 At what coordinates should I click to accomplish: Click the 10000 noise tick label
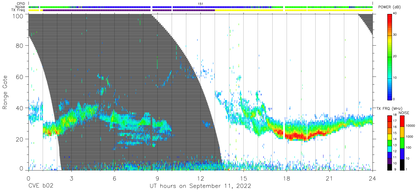point(411,126)
